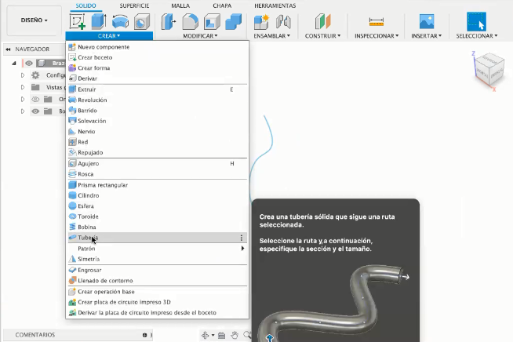513x342 pixels.
Task: Click the pan hand icon in bottom bar
Action: coord(235,335)
